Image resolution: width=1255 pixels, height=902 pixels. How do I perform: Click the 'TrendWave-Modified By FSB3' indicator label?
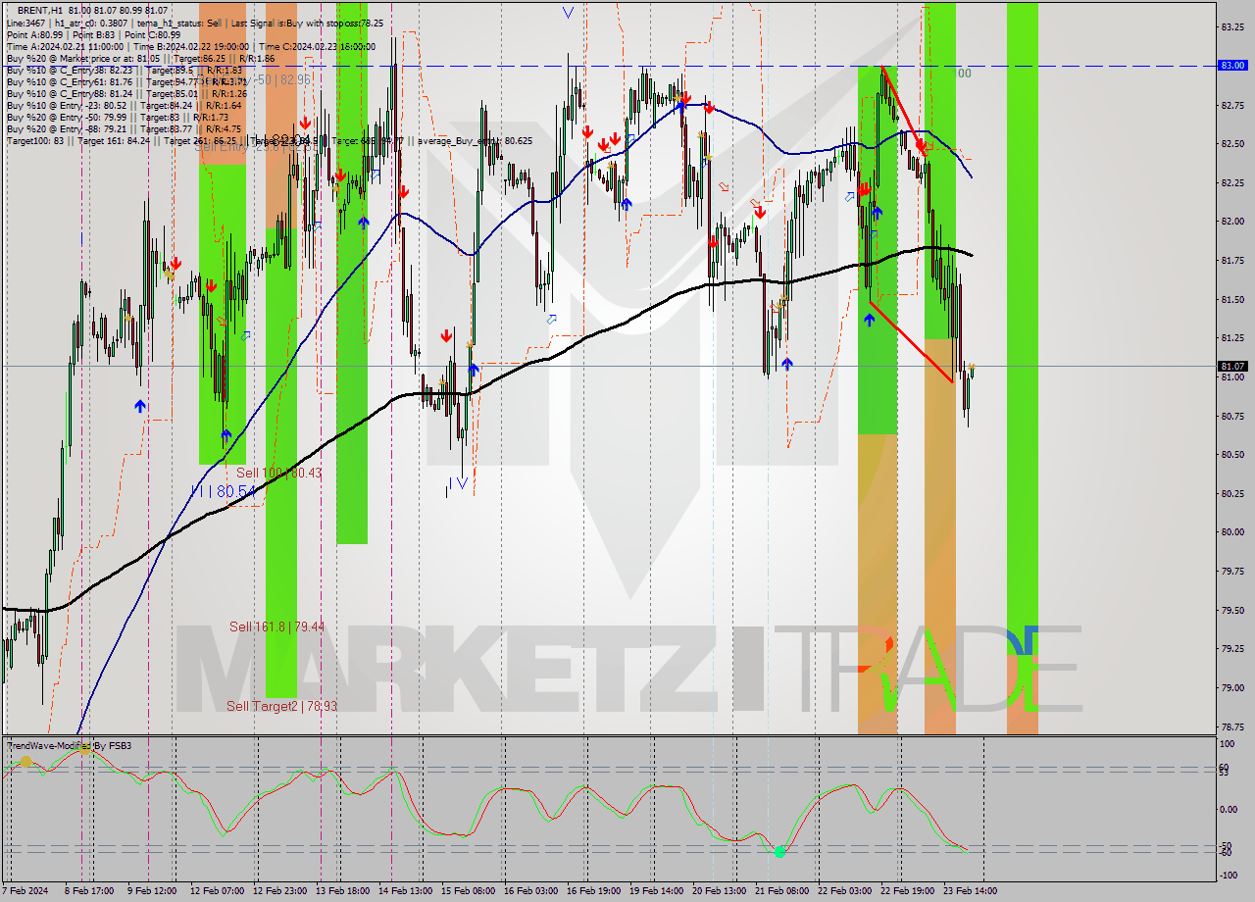(x=70, y=746)
